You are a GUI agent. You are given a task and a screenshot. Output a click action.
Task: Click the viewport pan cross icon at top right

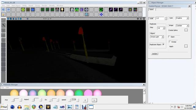[x=138, y=19]
